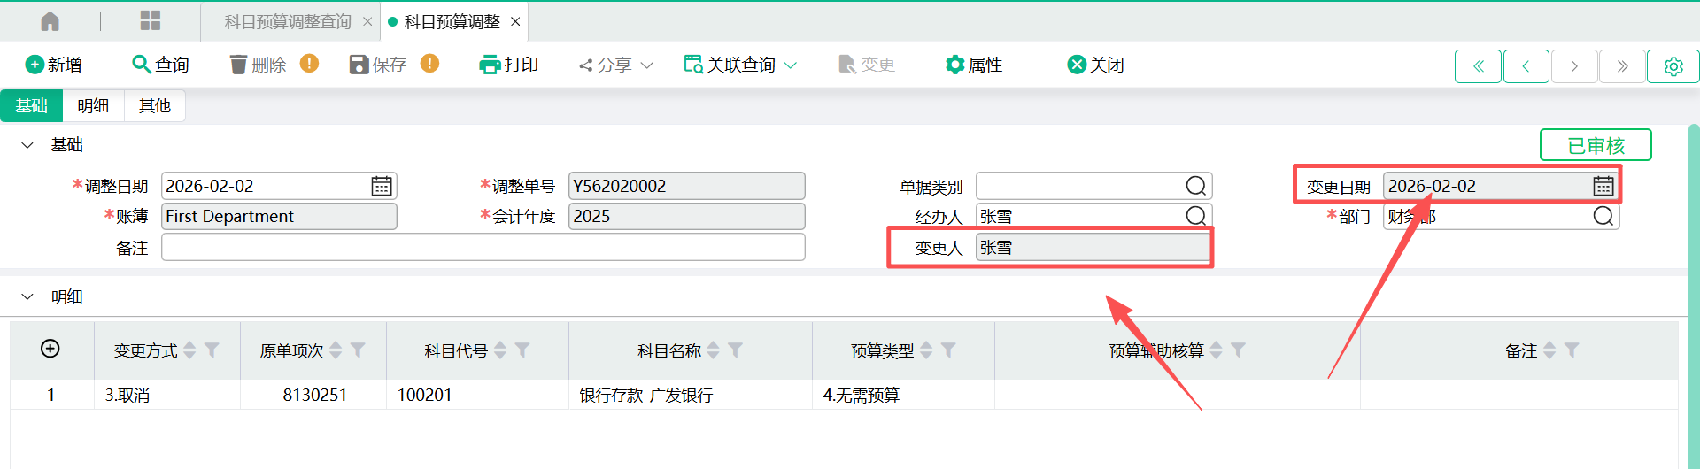Open the 调整日期 calendar picker
This screenshot has width=1700, height=469.
[x=382, y=186]
